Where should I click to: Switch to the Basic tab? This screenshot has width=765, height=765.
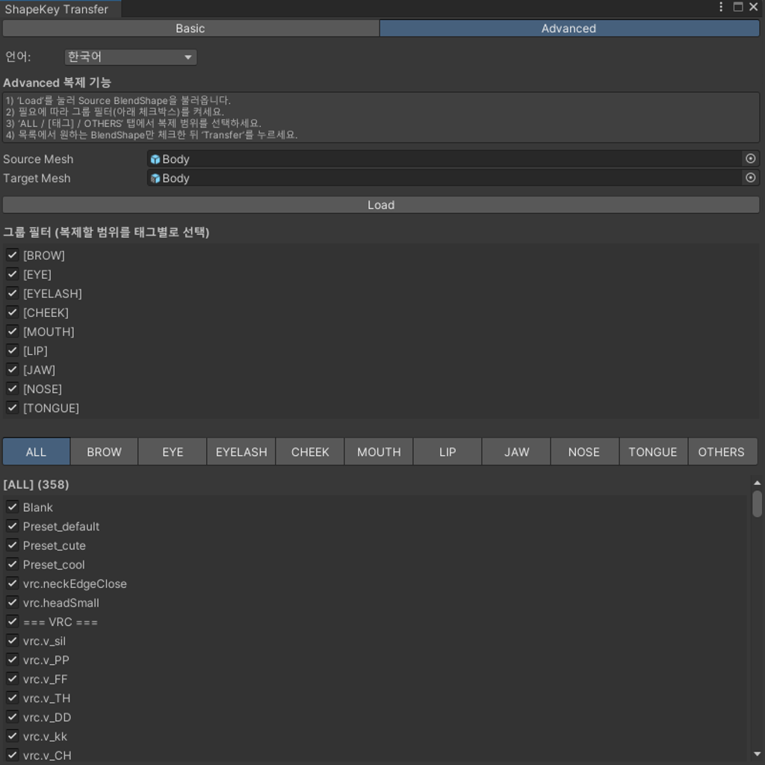pyautogui.click(x=191, y=28)
